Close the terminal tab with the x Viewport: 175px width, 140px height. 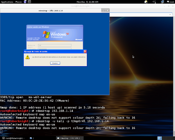click(x=170, y=14)
